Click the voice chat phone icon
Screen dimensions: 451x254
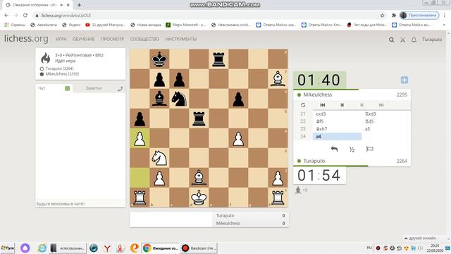[120, 89]
